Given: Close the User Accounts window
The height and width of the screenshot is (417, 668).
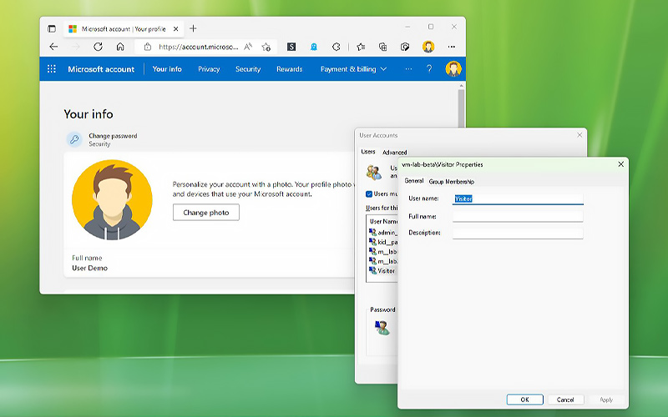Looking at the screenshot, I should (579, 135).
